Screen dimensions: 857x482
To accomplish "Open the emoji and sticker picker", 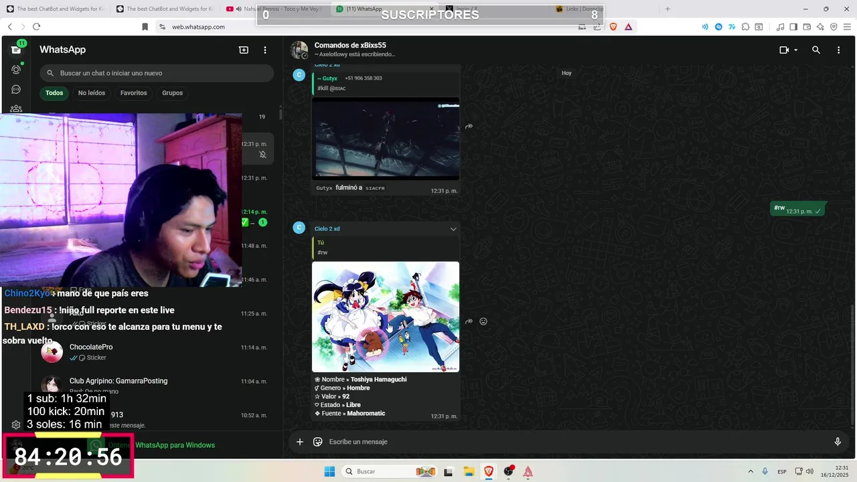I will pyautogui.click(x=318, y=442).
